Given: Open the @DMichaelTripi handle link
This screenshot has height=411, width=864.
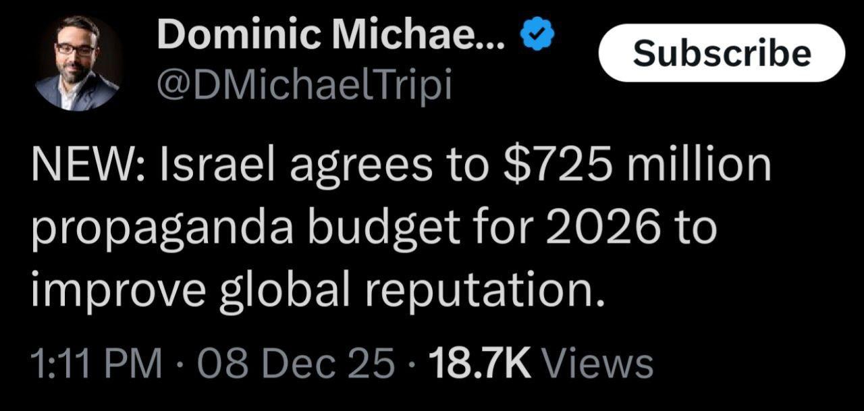Looking at the screenshot, I should click(304, 86).
